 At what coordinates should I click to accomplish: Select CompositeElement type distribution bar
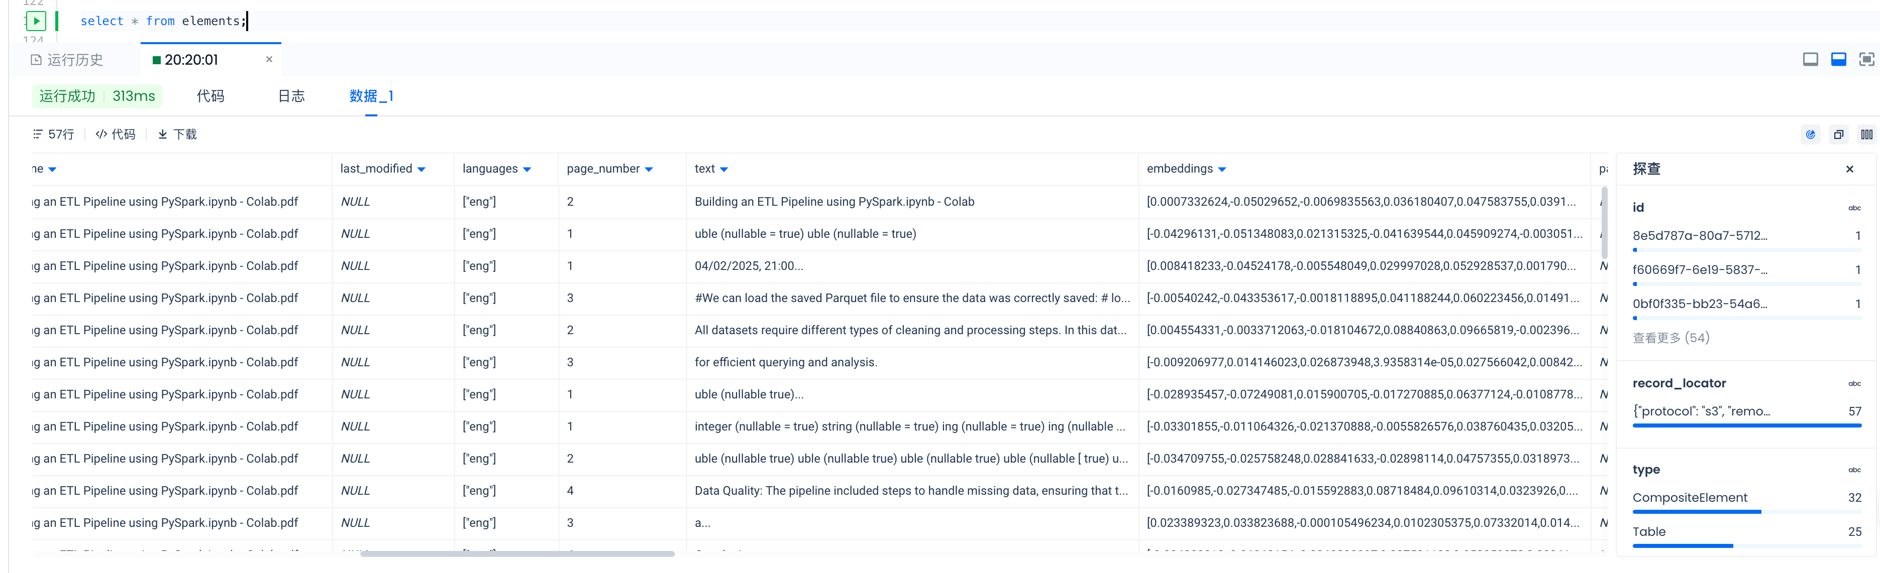(1696, 511)
